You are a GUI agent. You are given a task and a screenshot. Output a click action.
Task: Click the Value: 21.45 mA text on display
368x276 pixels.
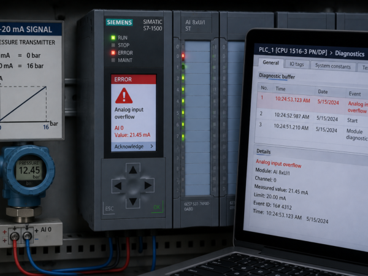click(132, 135)
